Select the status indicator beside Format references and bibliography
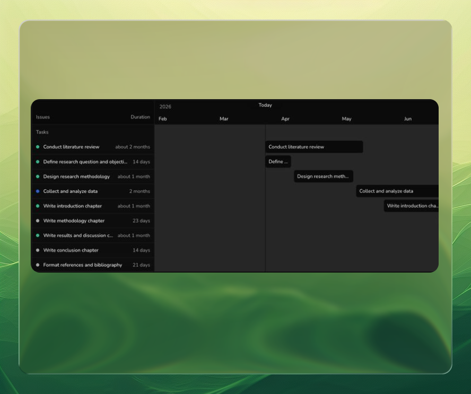Viewport: 471px width, 394px height. [37, 265]
